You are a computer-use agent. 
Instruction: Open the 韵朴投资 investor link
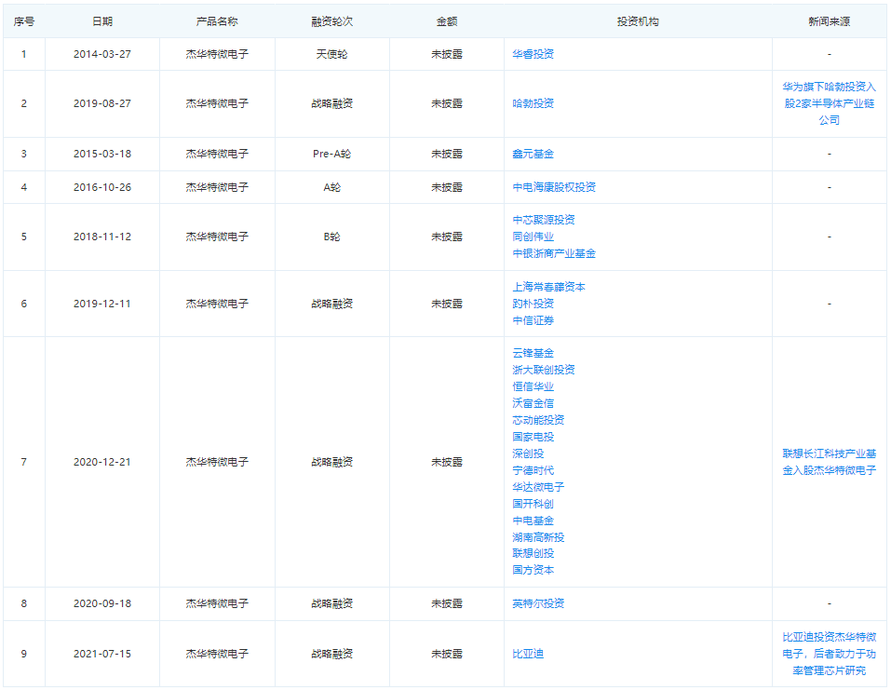click(x=533, y=304)
